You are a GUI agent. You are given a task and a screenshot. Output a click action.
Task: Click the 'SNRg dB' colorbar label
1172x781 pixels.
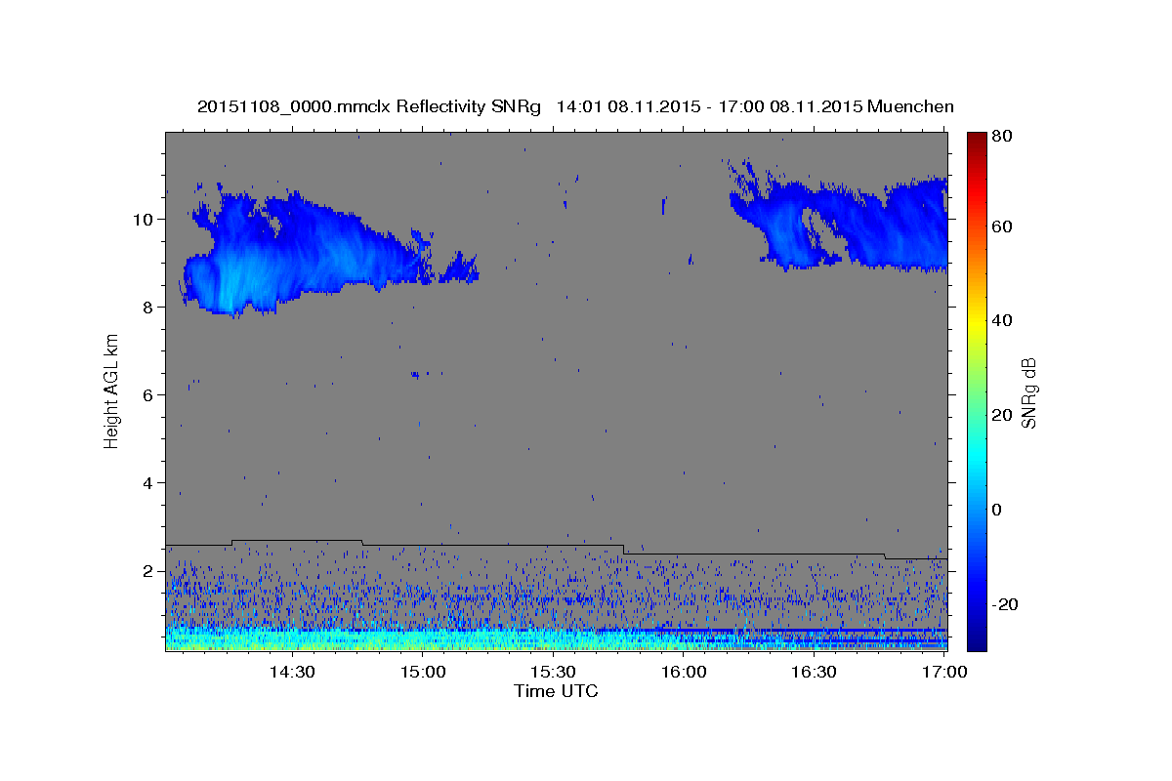coord(1028,392)
